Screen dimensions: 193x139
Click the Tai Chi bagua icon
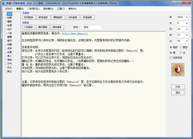[x=178, y=69]
